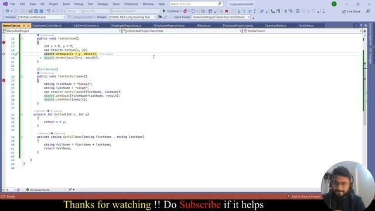Open the View menu
Screen dimensions: 375x211
(33, 4)
